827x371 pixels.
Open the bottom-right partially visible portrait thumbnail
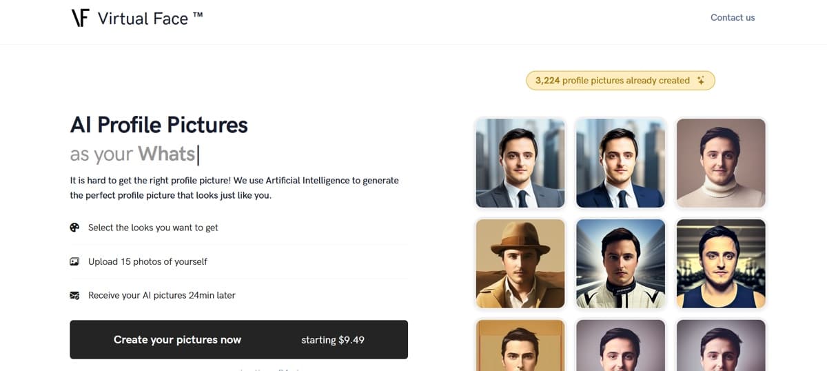(x=721, y=345)
